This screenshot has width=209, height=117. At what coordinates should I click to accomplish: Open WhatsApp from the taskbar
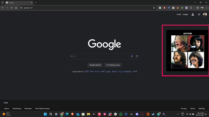(x=121, y=114)
